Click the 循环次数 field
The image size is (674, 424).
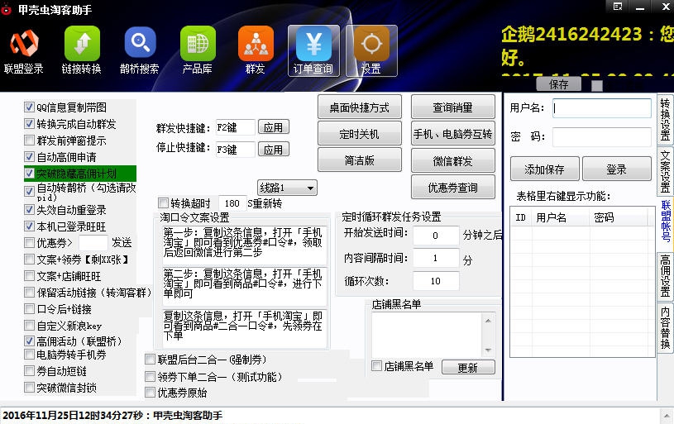pos(436,280)
